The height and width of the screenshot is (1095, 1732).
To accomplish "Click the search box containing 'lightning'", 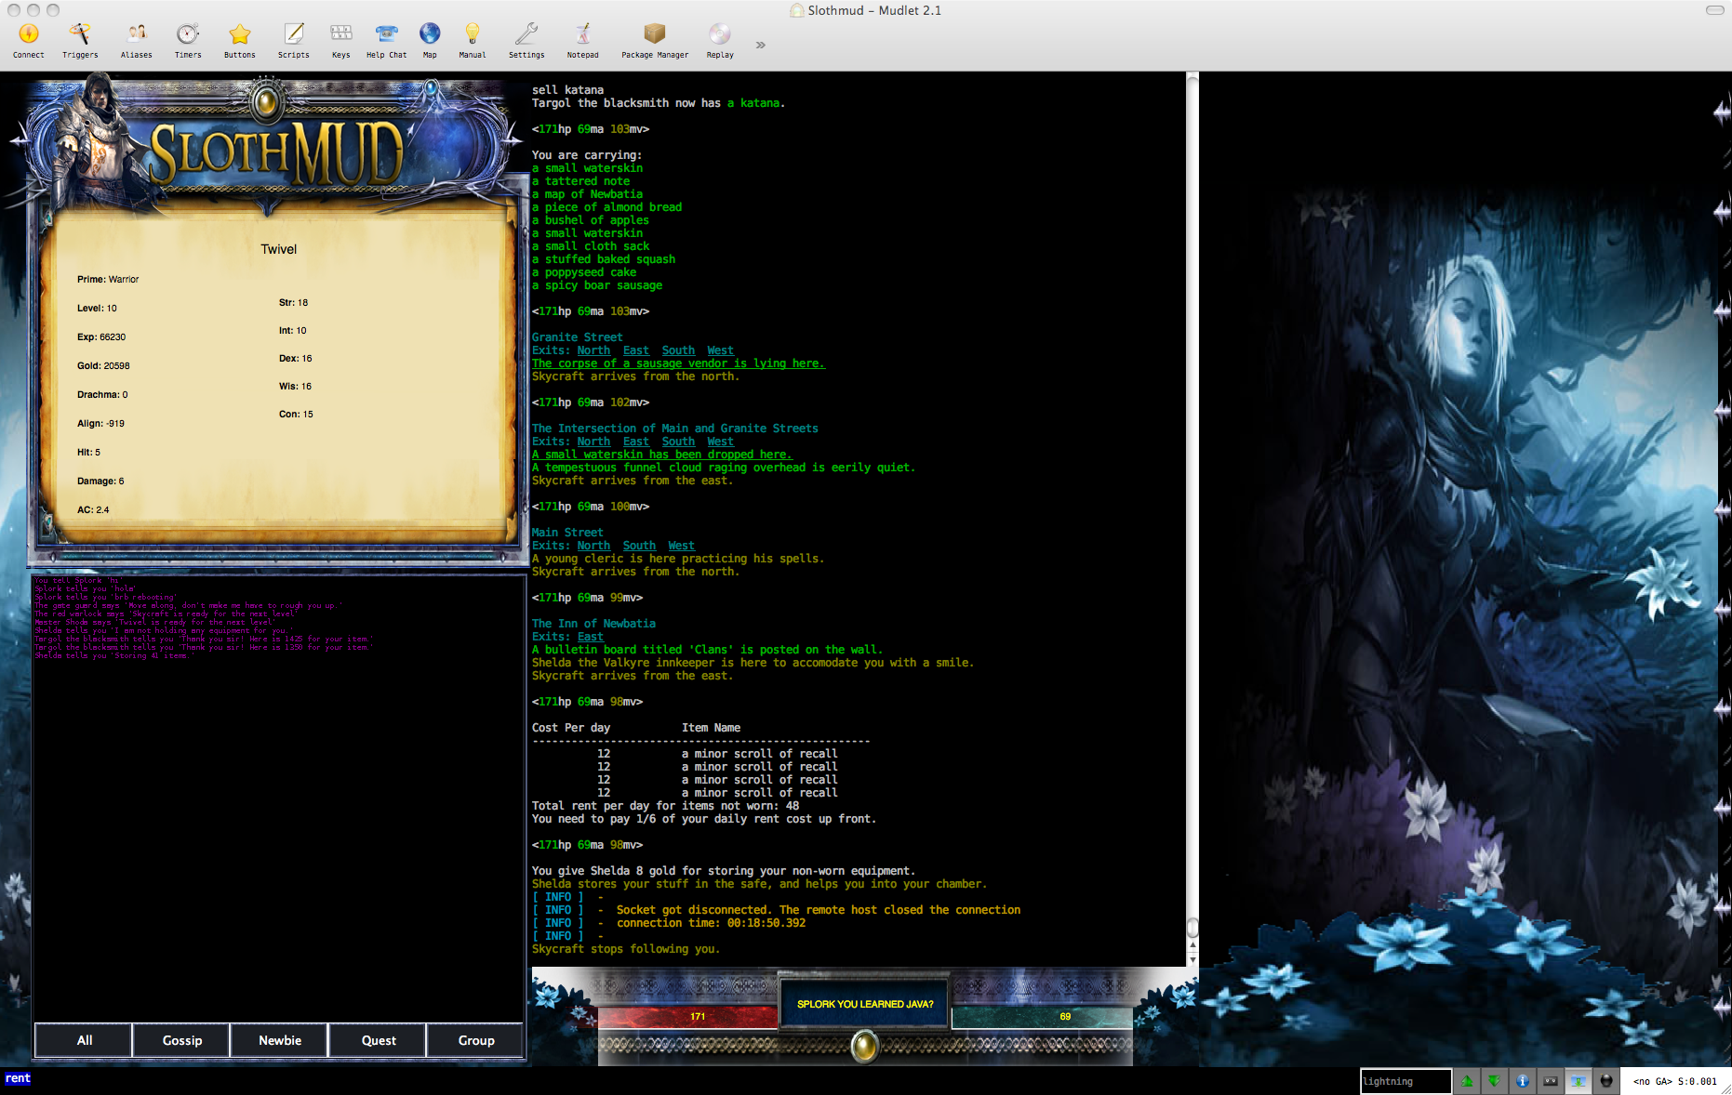I will coord(1406,1081).
